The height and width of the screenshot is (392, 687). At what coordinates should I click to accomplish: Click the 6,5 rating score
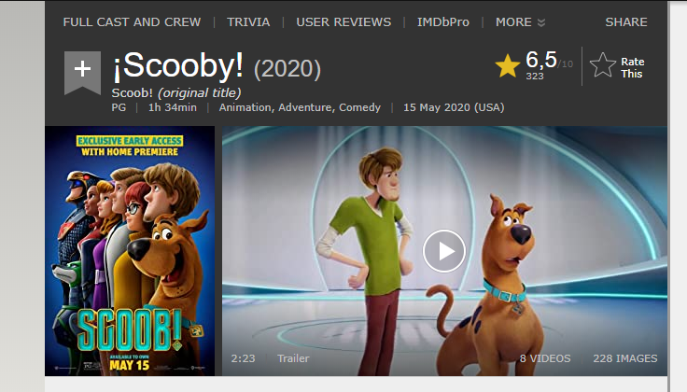(x=541, y=60)
